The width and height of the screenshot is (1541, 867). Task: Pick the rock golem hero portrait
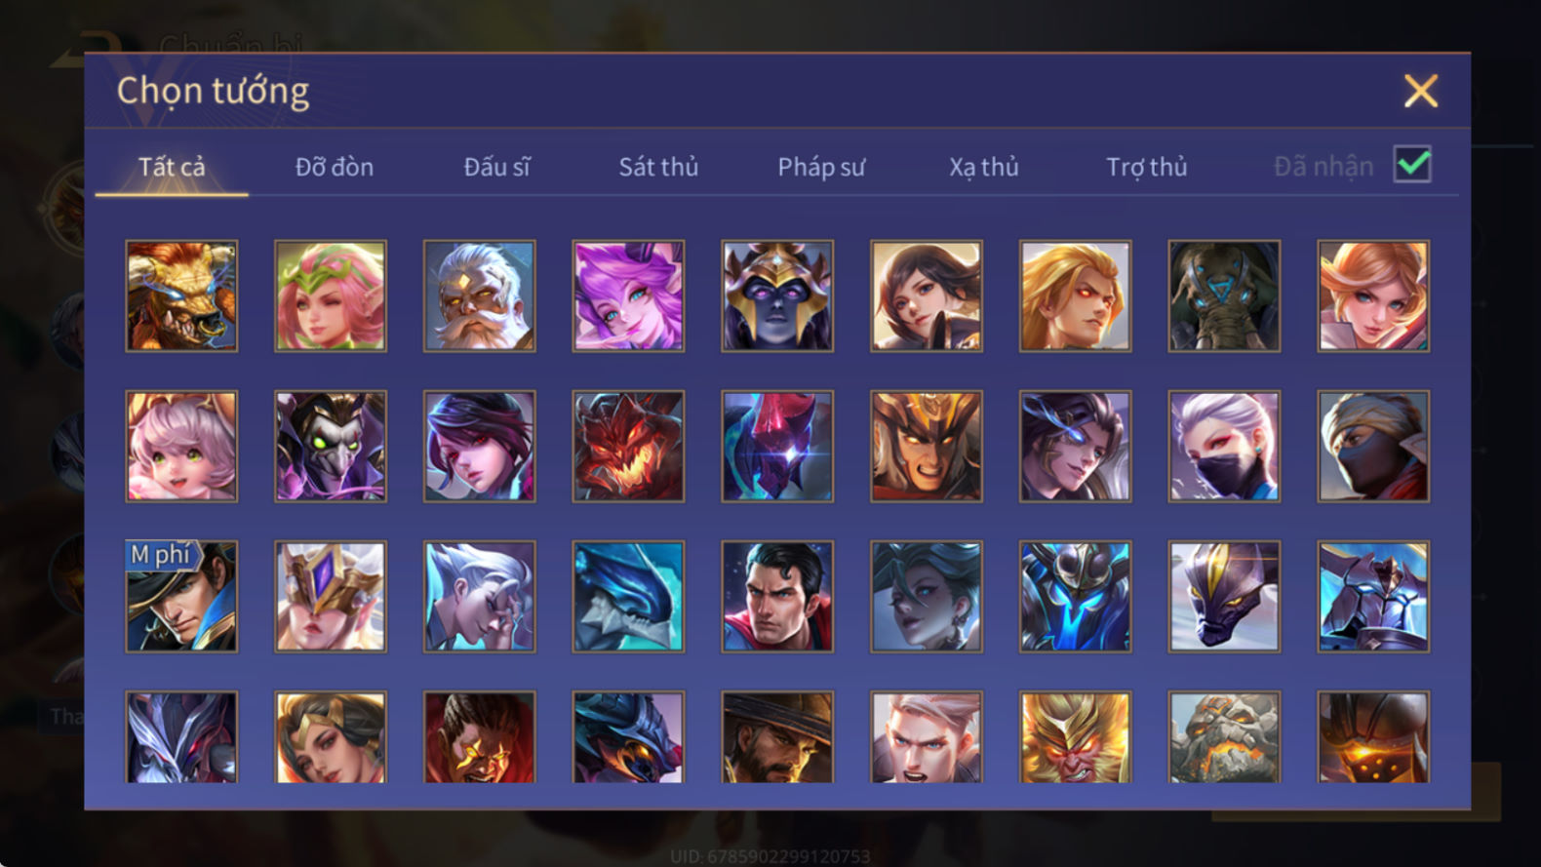1224,737
